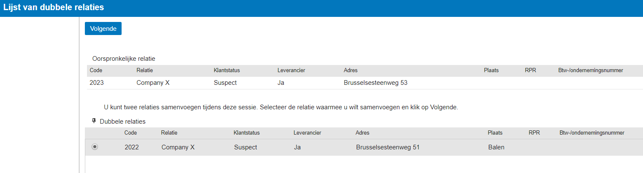Click Balen in the Plaats column

pyautogui.click(x=496, y=147)
